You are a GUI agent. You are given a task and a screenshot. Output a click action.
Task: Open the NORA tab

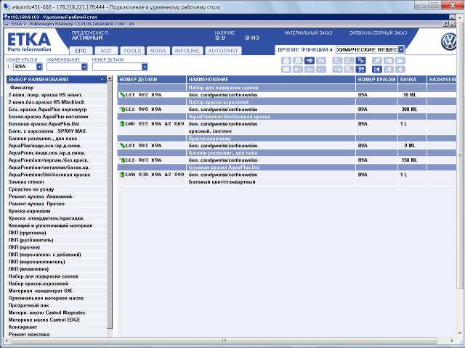coord(158,51)
